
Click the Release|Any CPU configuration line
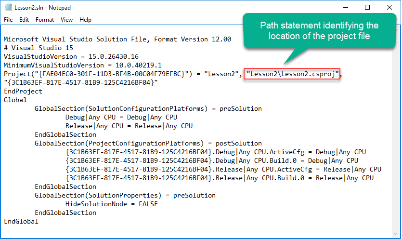[x=129, y=126]
